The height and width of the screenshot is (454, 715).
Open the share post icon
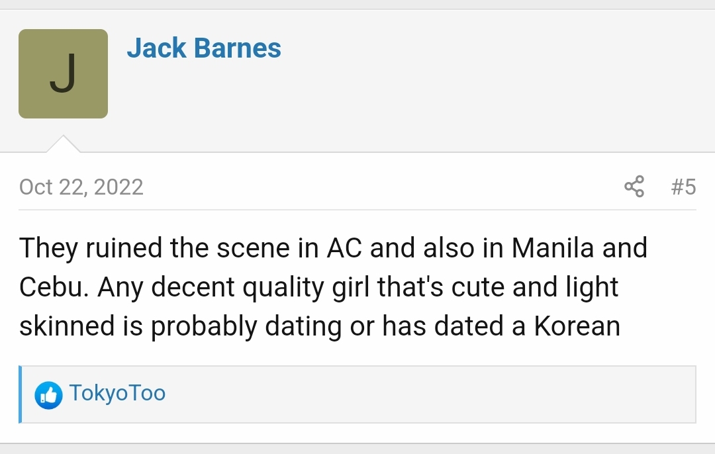tap(634, 187)
